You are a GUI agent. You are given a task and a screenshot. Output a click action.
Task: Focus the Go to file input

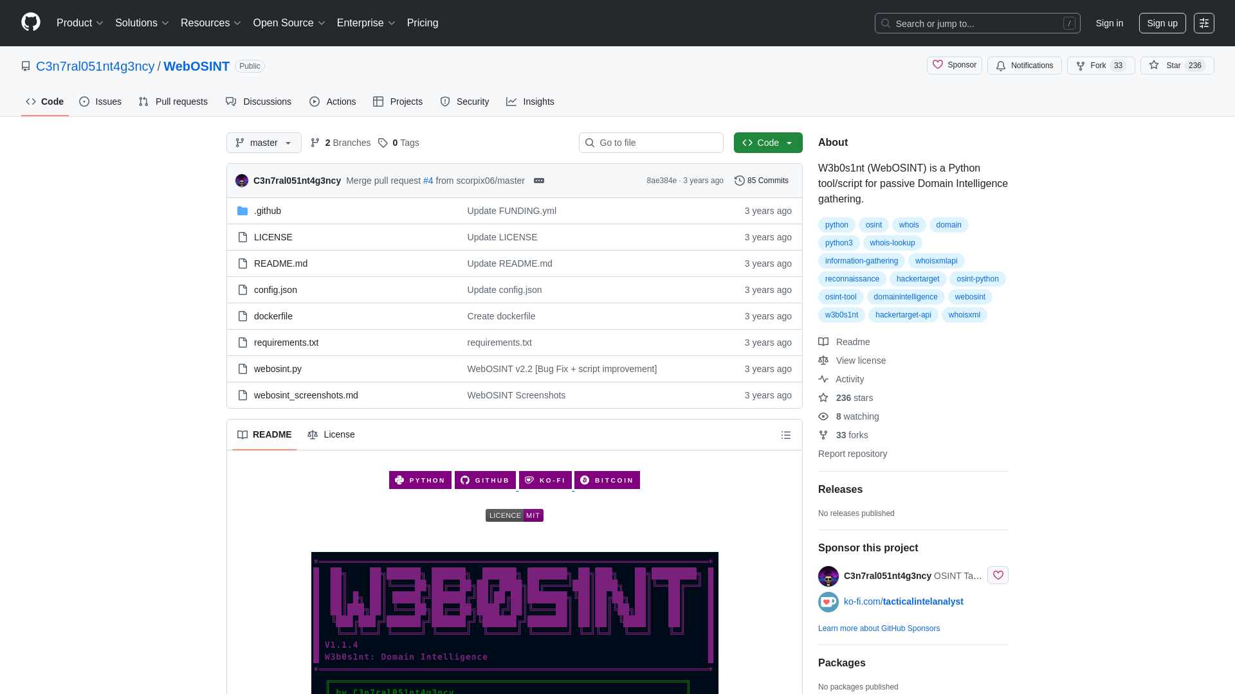(x=651, y=143)
